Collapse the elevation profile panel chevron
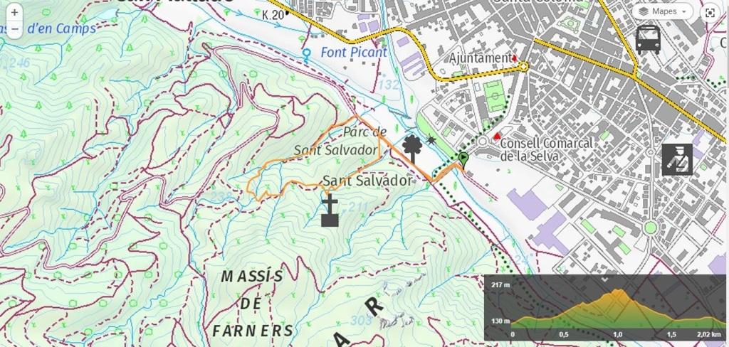 (x=604, y=279)
